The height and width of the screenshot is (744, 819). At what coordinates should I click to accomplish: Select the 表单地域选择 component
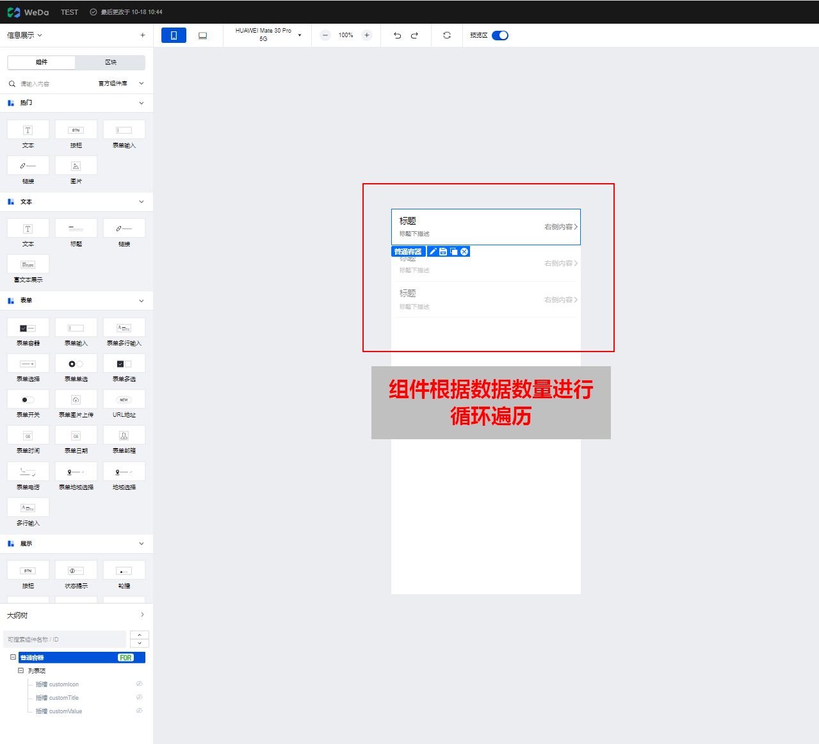76,476
